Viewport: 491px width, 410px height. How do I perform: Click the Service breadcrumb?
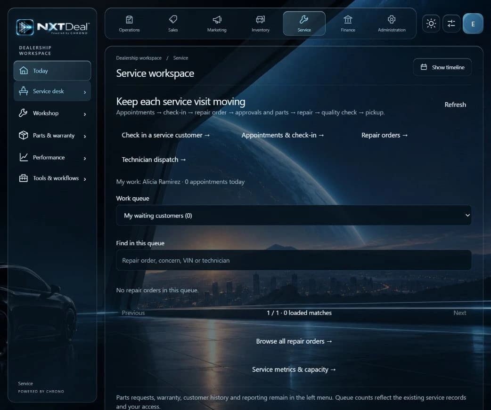[x=180, y=58]
